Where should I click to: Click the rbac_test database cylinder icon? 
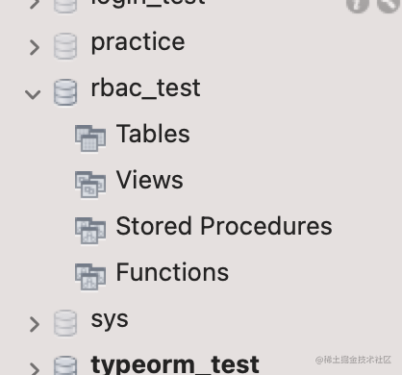[x=65, y=92]
